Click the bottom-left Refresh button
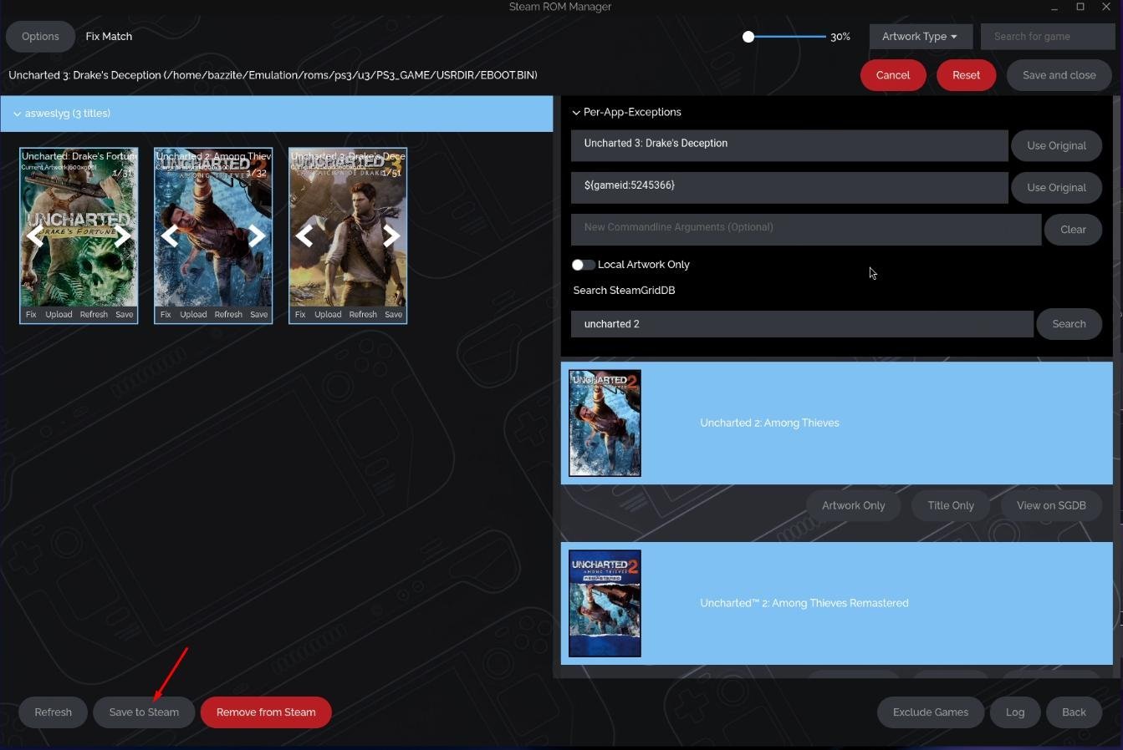 [53, 712]
